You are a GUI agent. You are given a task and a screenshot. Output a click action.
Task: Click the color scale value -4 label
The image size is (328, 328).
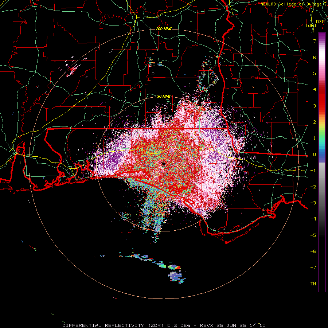click(x=313, y=219)
